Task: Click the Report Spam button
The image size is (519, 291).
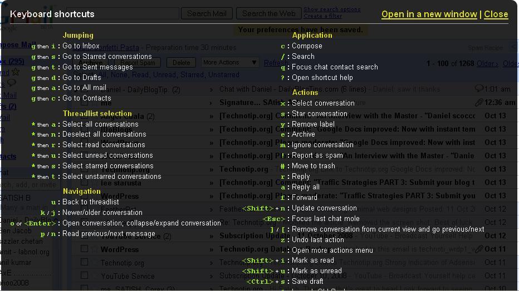Action: click(138, 62)
